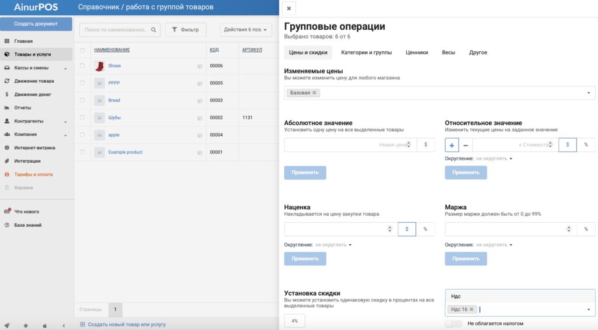The image size is (598, 330).
Task: Toggle the 'Не облагается налогом' switch
Action: [x=453, y=323]
